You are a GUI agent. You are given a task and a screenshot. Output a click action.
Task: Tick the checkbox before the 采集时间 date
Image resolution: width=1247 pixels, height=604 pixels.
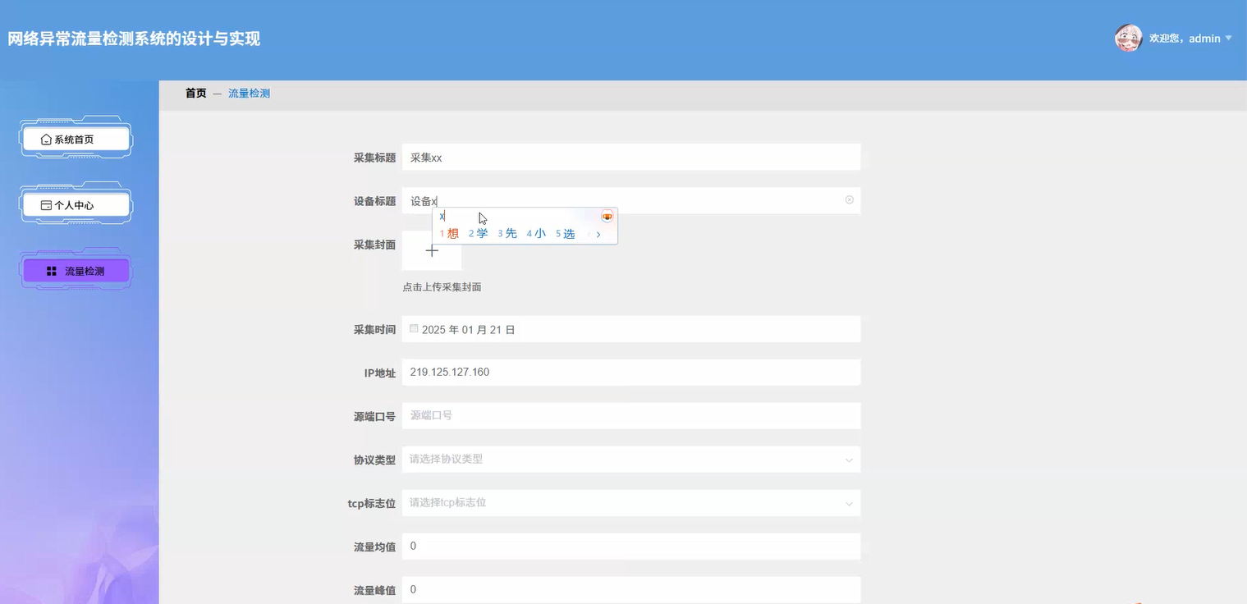point(414,327)
